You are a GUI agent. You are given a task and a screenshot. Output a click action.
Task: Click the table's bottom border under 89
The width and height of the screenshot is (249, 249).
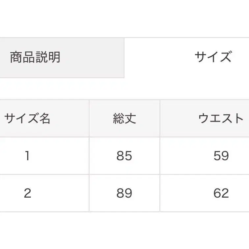[124, 211]
